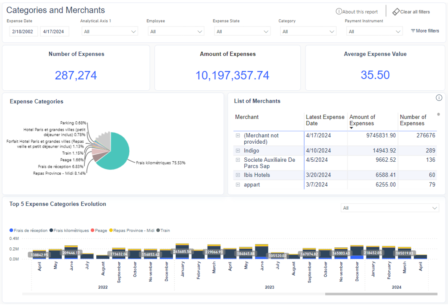This screenshot has height=305, width=448.
Task: Click the Frais kilométriques legend swatch
Action: [x=51, y=230]
